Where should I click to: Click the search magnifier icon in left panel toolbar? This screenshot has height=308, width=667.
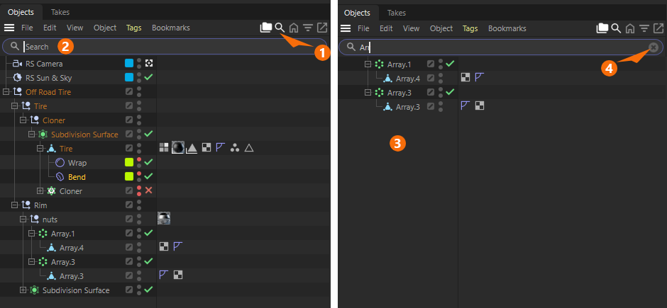280,28
